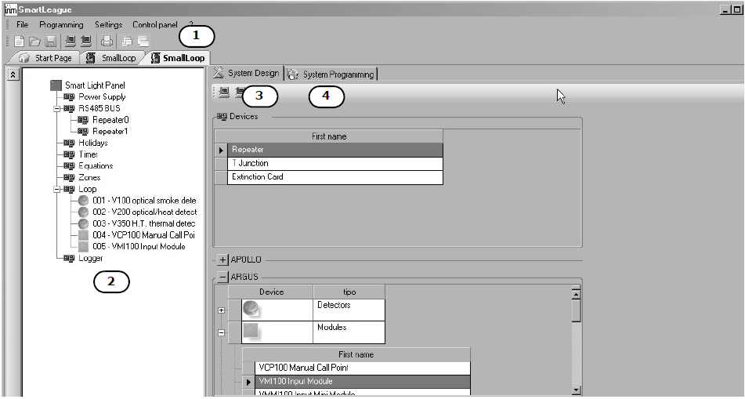Click the first computer transfer icon in main toolbar

point(71,42)
